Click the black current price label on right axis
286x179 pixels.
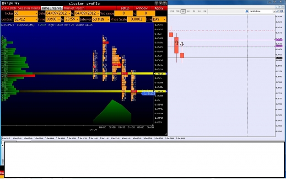[279, 58]
